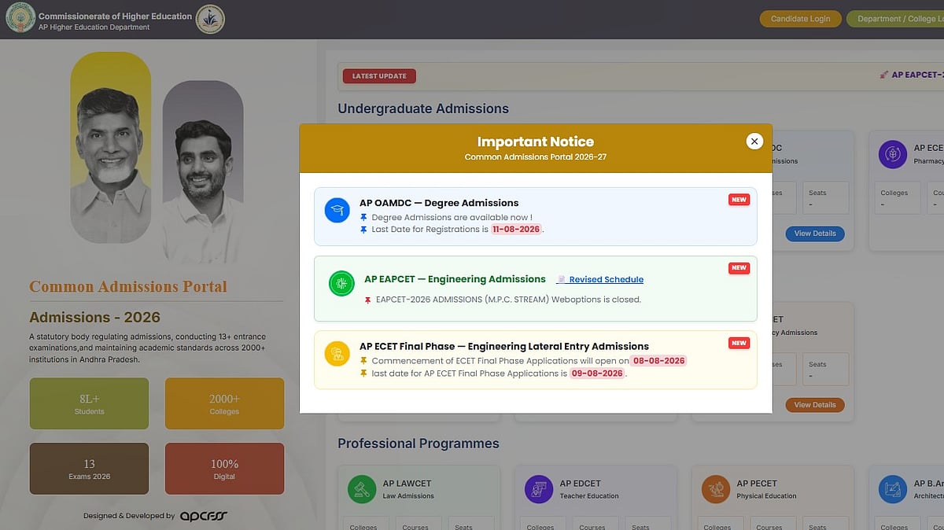Click the AP OAMDC — Degree Admissions heading
This screenshot has width=944, height=530.
[439, 203]
